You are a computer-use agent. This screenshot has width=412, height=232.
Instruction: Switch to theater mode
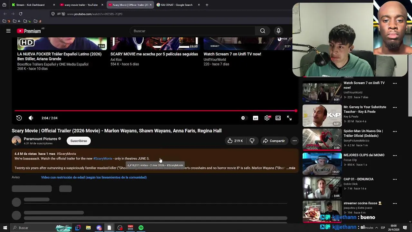278,118
